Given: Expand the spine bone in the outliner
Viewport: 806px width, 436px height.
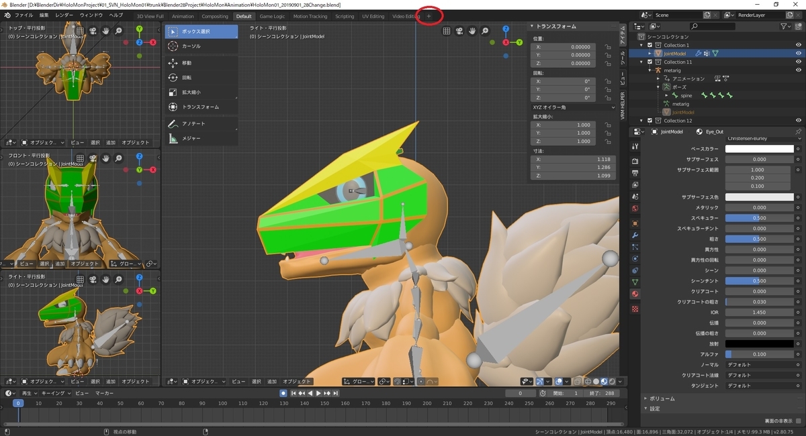Looking at the screenshot, I should coord(666,96).
